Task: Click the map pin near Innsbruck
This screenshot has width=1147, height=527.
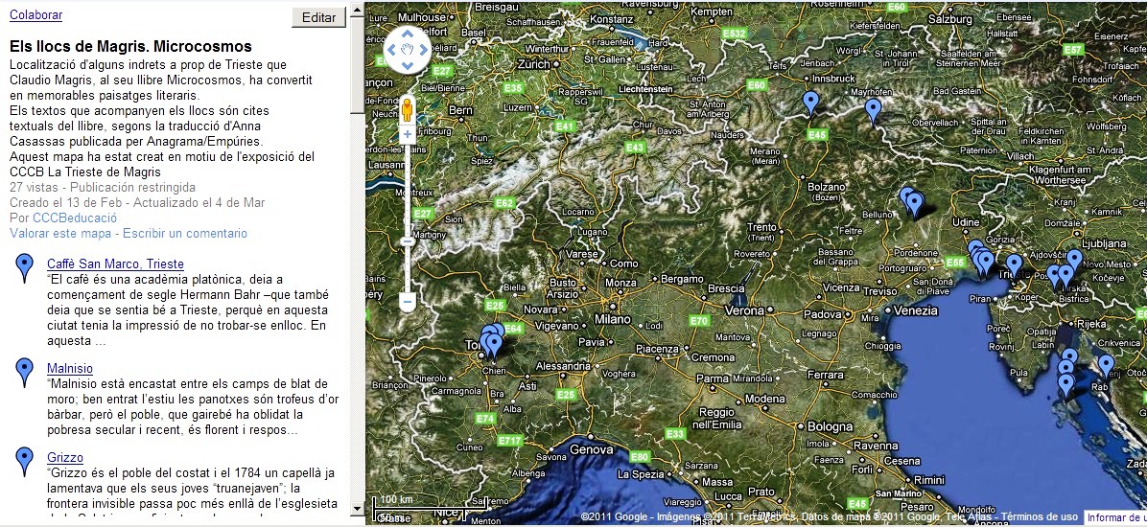Action: [811, 102]
